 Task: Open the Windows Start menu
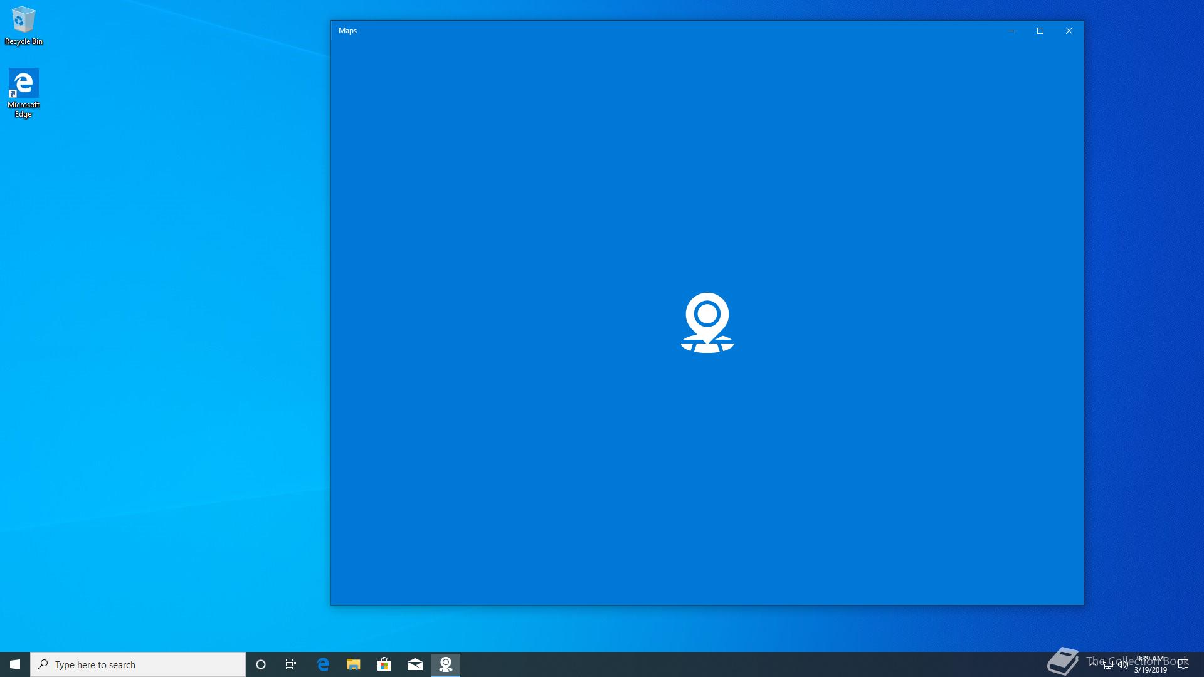(x=15, y=664)
